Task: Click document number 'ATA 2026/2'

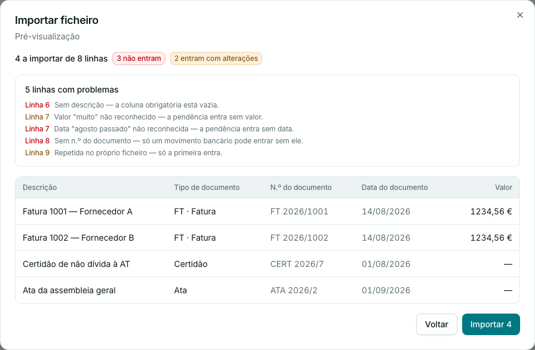Action: [294, 290]
